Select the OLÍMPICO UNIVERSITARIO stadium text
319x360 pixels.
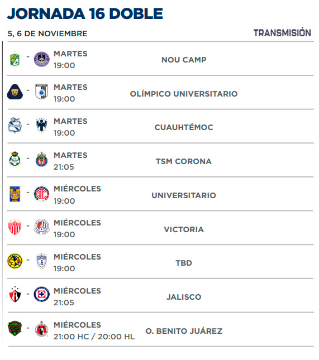[x=184, y=94]
